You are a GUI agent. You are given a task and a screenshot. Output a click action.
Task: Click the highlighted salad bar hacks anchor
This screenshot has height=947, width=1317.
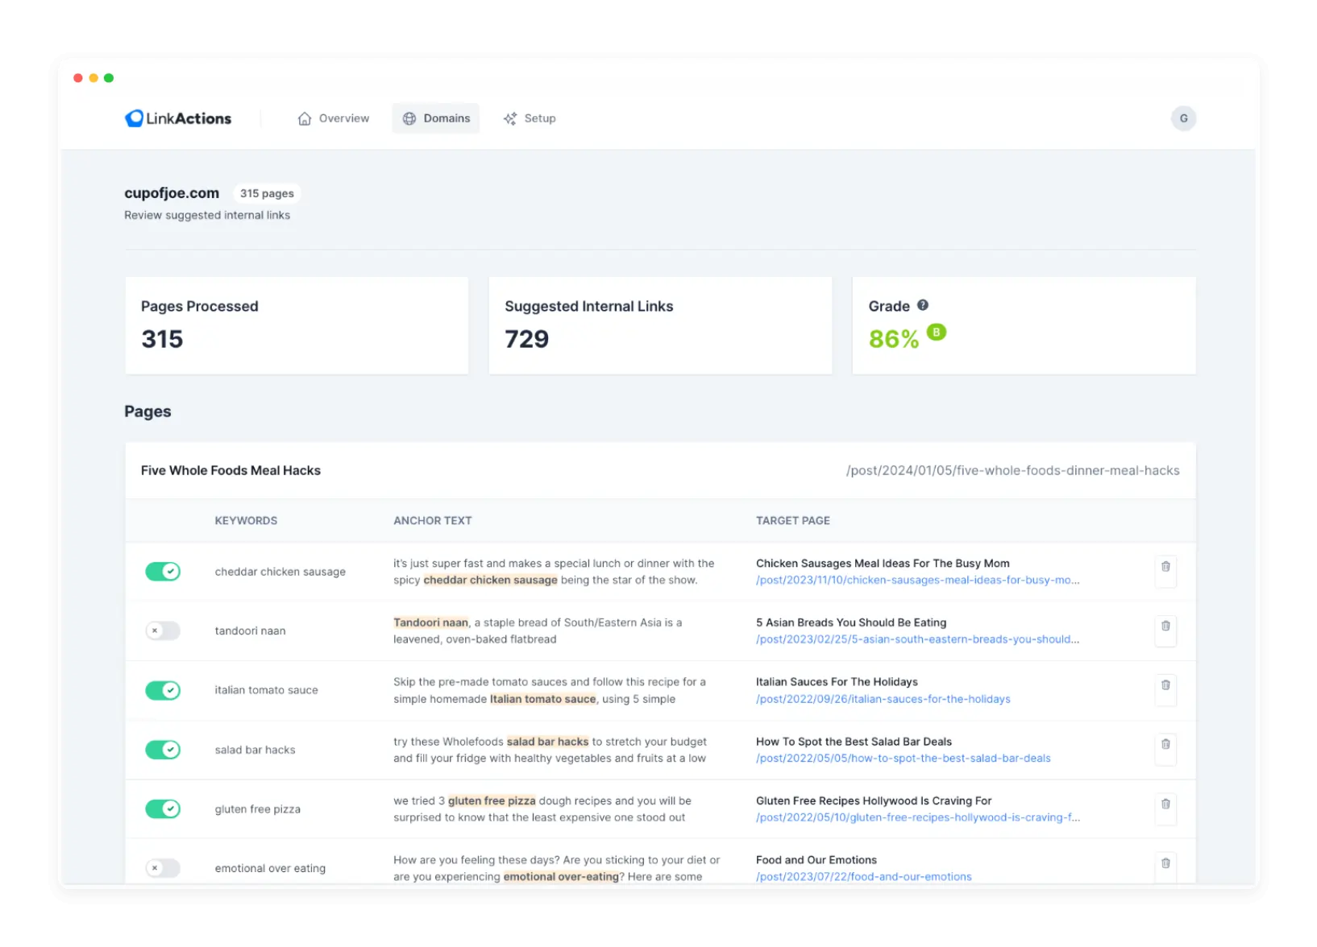pos(547,742)
